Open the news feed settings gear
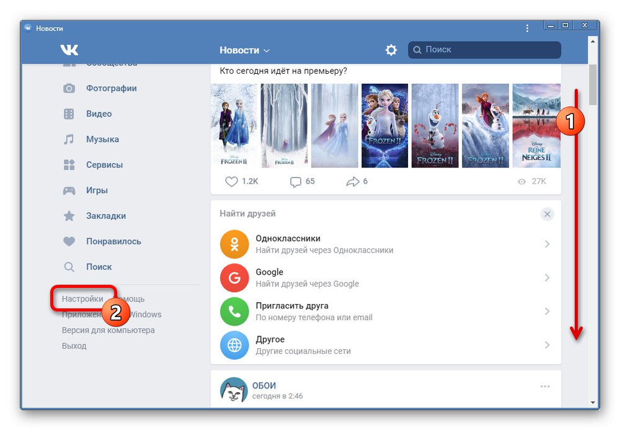 (391, 50)
